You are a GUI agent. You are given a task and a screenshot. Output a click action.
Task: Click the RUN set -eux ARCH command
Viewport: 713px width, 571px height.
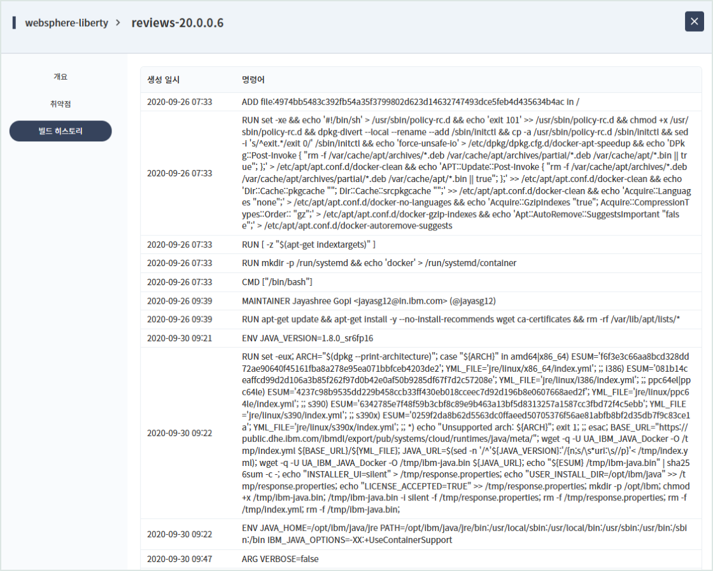pos(466,433)
